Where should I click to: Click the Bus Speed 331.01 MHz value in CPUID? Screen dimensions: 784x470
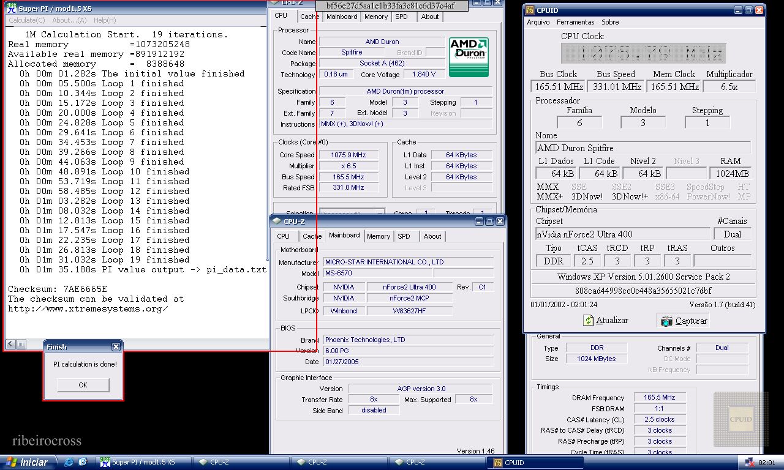(x=616, y=87)
